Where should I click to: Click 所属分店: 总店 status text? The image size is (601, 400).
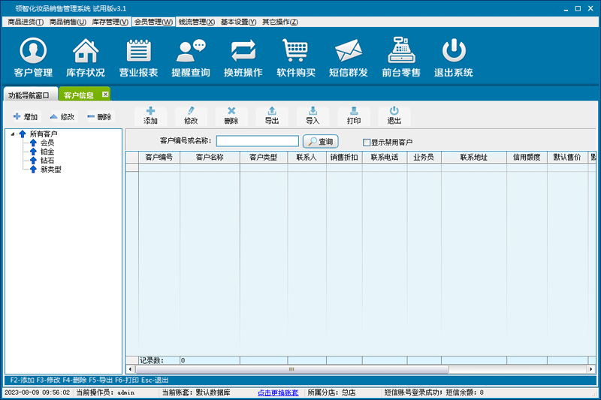331,392
